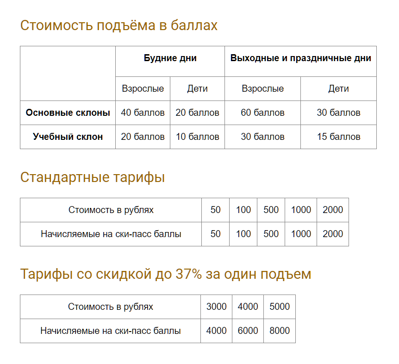The width and height of the screenshot is (399, 364).
Task: Click the Учебный склон row label
Action: coord(68,137)
